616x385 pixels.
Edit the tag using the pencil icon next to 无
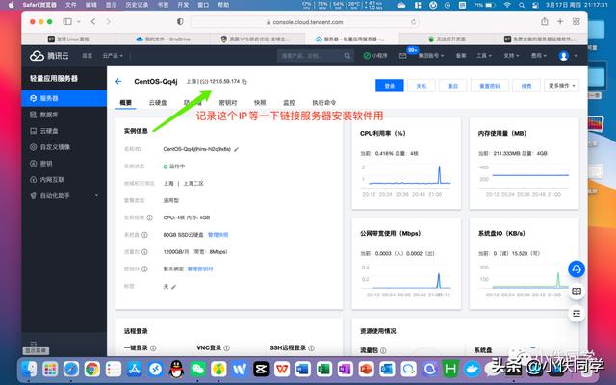173,287
